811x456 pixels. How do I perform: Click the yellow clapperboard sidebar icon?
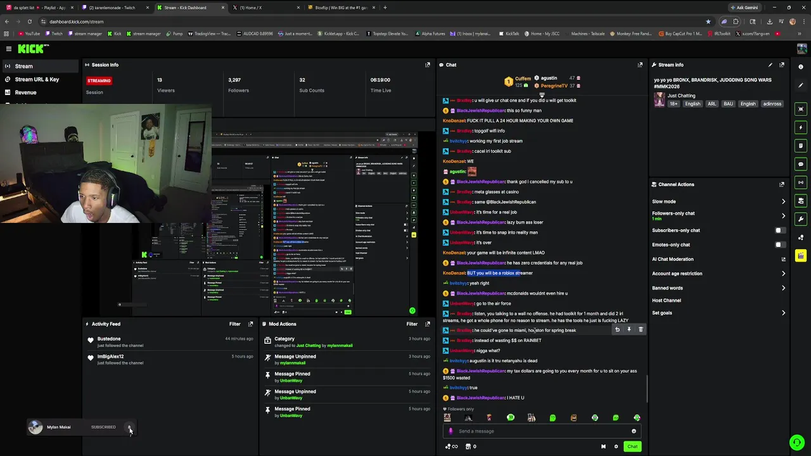(x=801, y=256)
